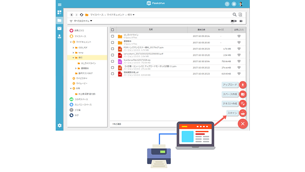Go back with the left arrow button
This screenshot has width=305, height=172.
coord(72,15)
